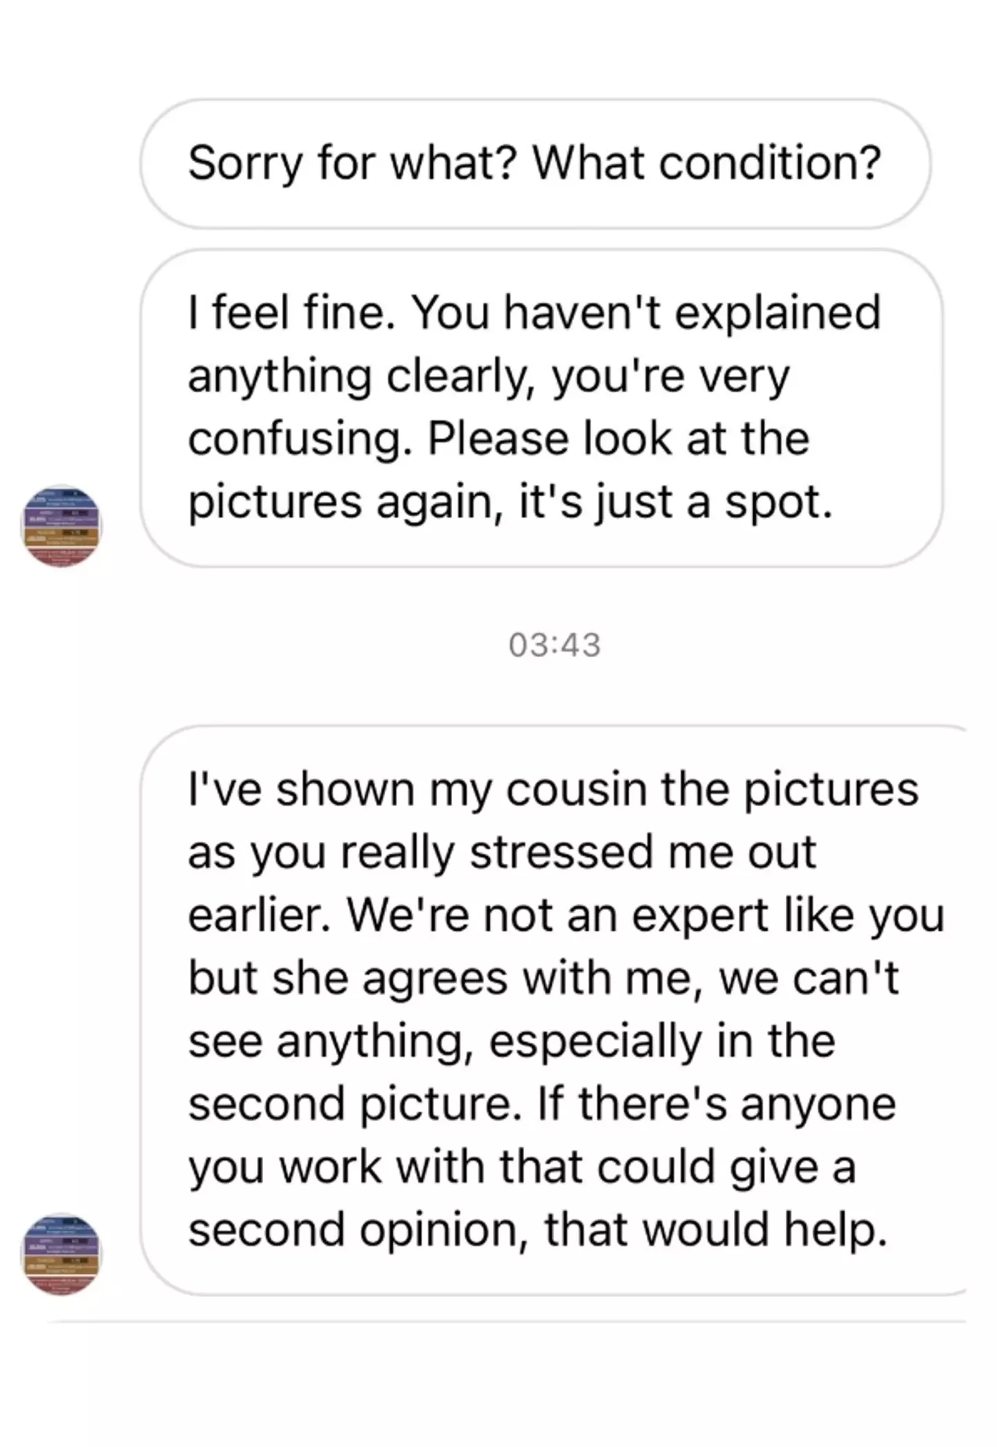
Task: Click the text "it's just a spot."
Action: (x=676, y=502)
